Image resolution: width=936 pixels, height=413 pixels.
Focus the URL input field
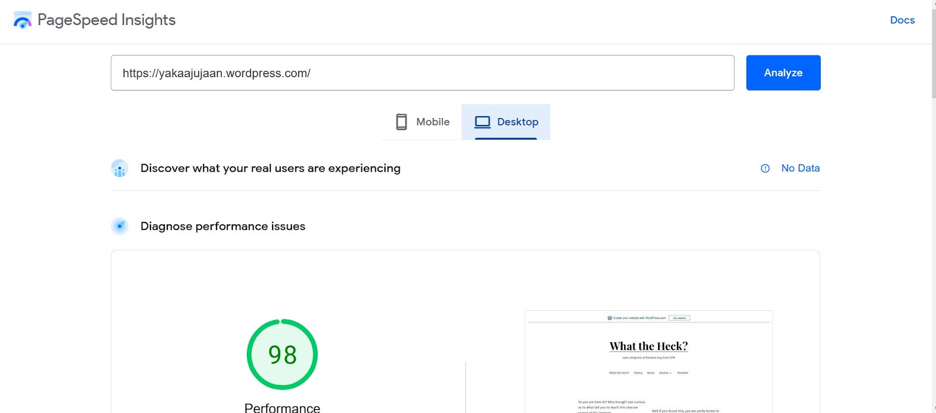(x=422, y=73)
